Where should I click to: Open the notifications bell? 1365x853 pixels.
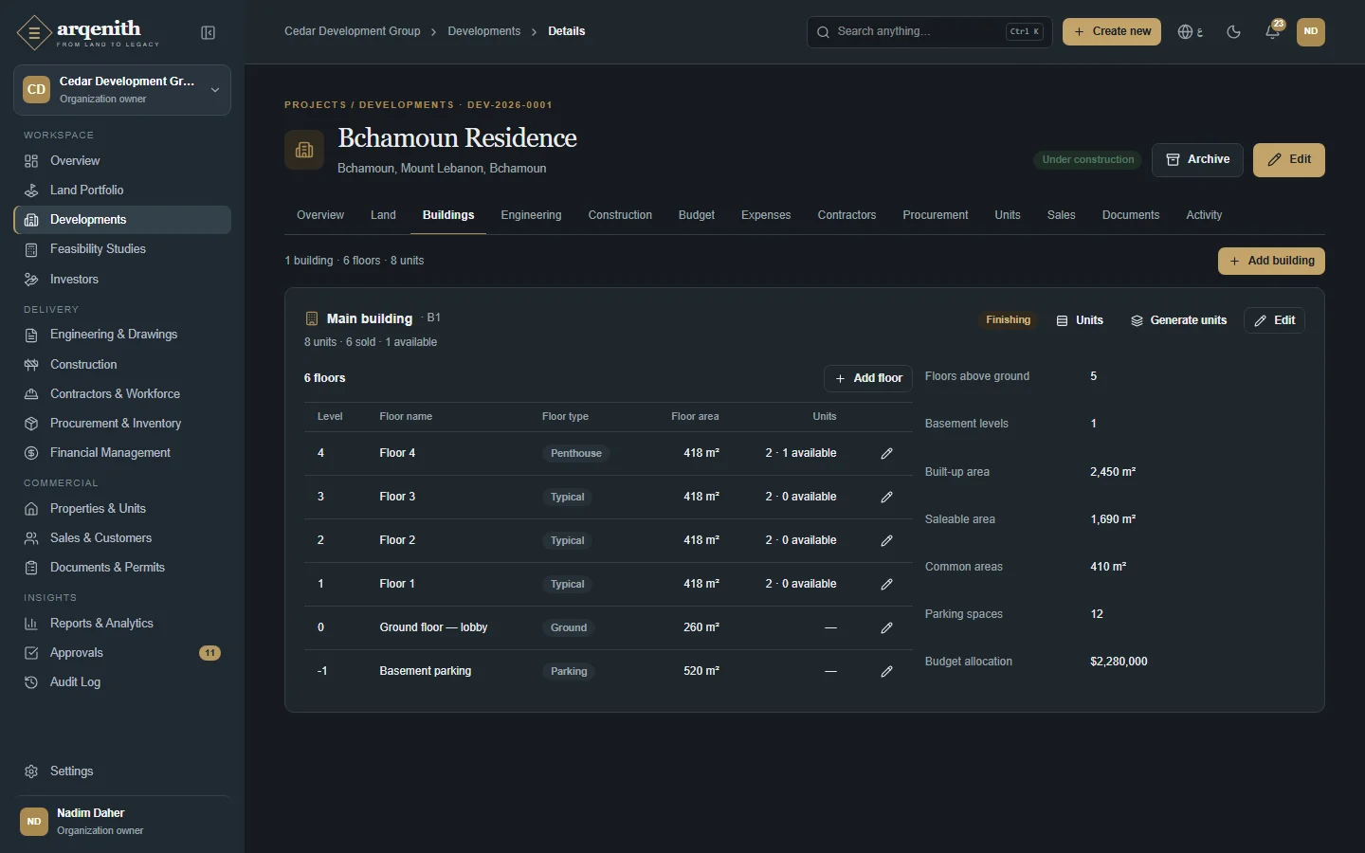coord(1272,31)
